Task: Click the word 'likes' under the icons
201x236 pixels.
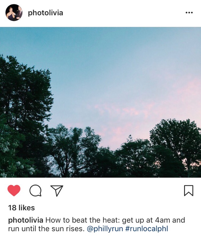Action: pos(27,208)
